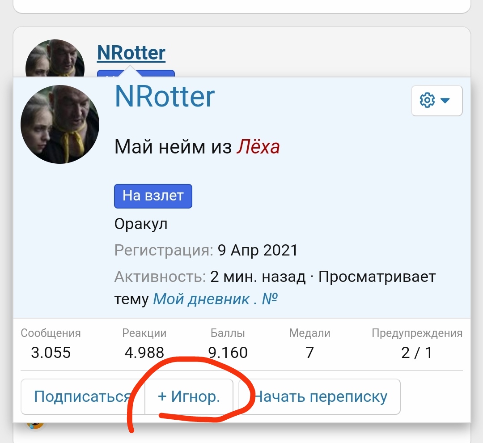483x443 pixels.
Task: Select the Оракул title text
Action: (x=141, y=224)
